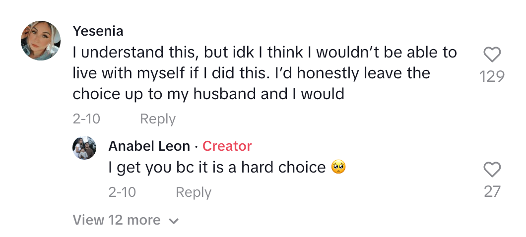Click the 2-10 date under Anabel's reply
Screen dimensions: 526x237
point(122,192)
